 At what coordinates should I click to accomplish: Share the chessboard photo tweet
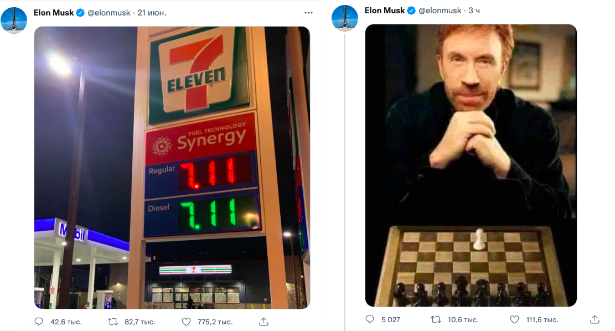pos(595,319)
